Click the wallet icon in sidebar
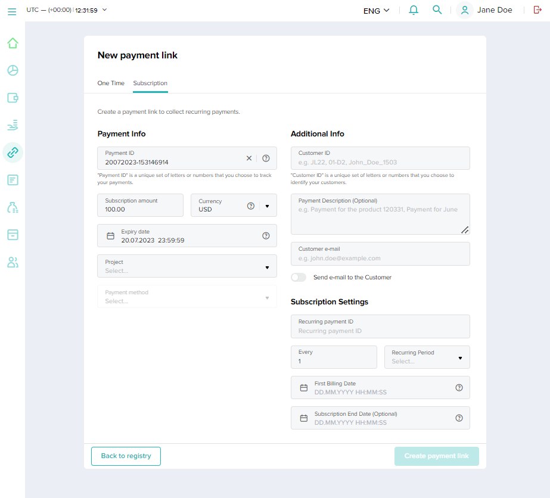The width and height of the screenshot is (550, 498). pos(13,98)
